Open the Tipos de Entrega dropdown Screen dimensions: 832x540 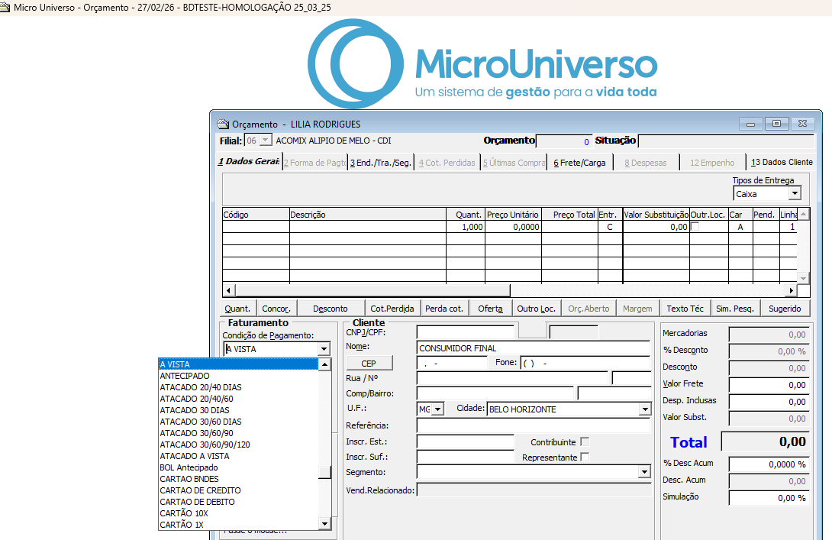pyautogui.click(x=795, y=194)
